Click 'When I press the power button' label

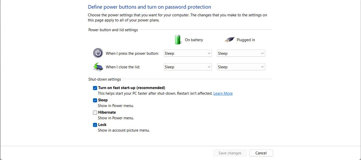(132, 54)
